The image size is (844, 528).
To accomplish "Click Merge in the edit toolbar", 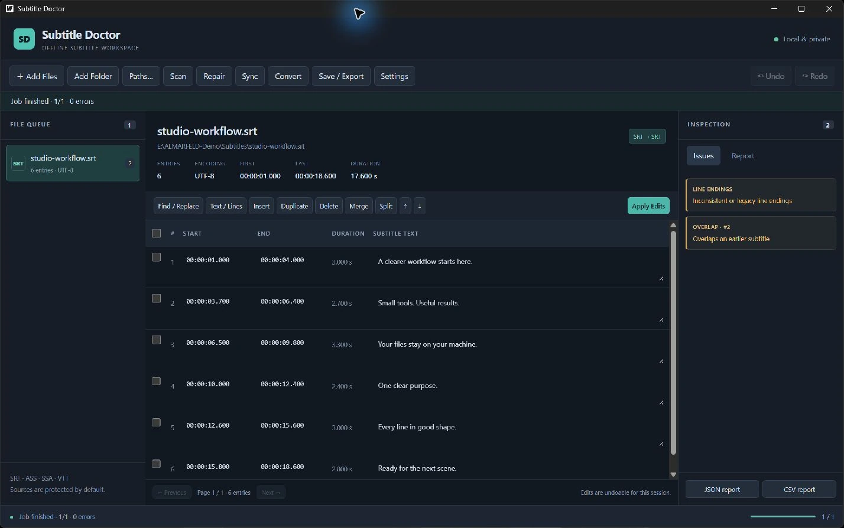I will tap(359, 206).
